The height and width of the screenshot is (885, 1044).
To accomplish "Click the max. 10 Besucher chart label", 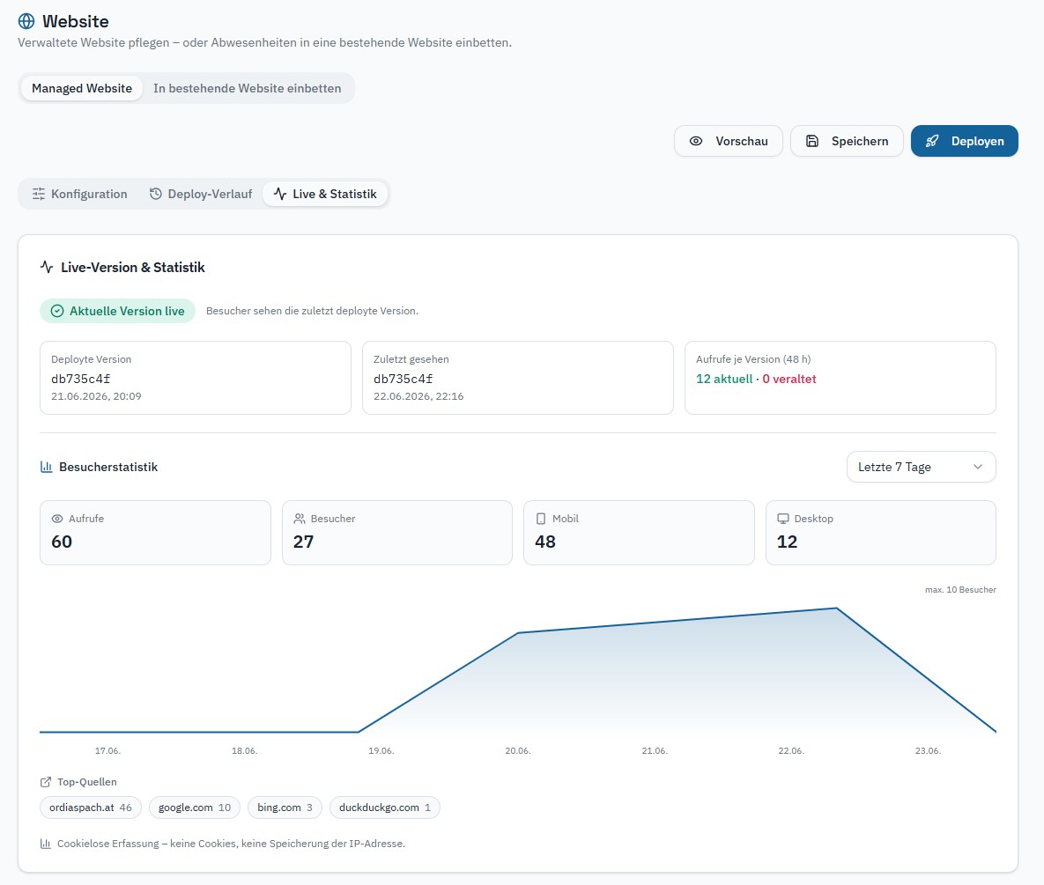I will tap(961, 589).
